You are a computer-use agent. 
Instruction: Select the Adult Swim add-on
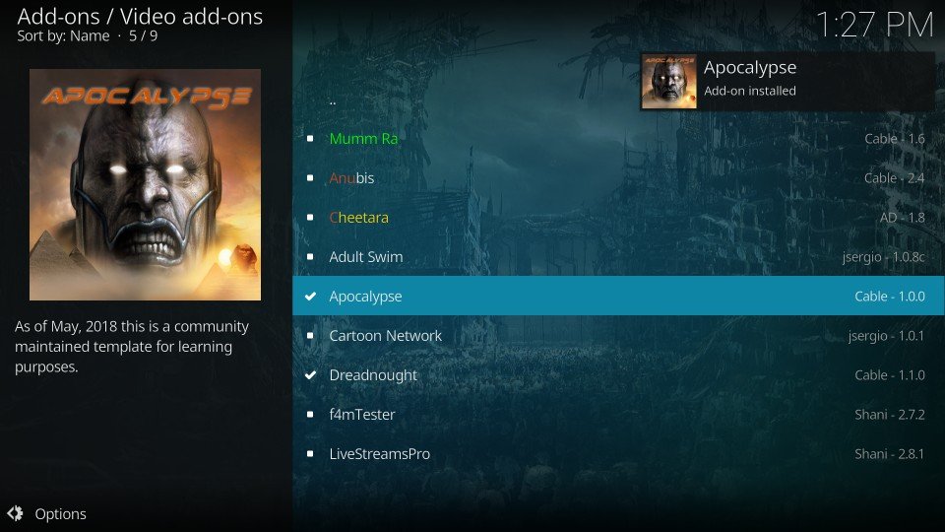(x=618, y=256)
